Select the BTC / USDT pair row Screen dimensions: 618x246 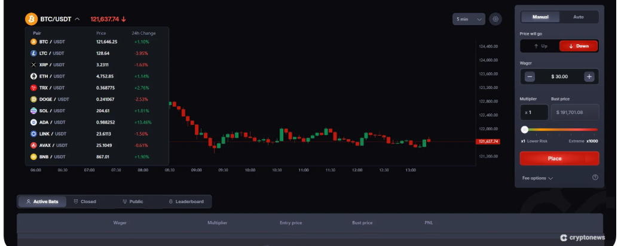[x=97, y=42]
